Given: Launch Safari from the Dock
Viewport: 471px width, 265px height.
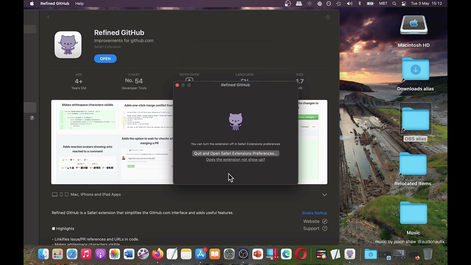Looking at the screenshot, I should (72, 254).
